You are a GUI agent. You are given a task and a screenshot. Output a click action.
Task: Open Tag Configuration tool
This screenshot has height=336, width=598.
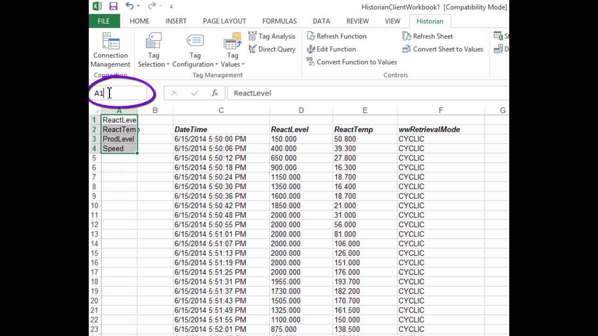point(195,50)
